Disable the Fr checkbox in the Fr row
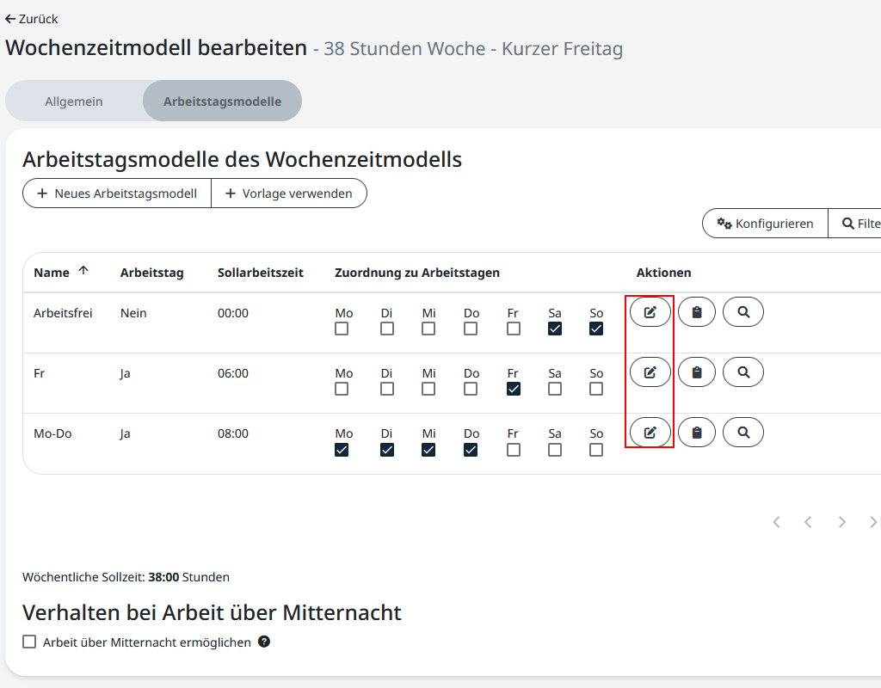 coord(513,389)
